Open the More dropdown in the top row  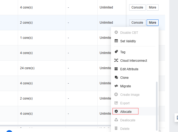click(153, 7)
